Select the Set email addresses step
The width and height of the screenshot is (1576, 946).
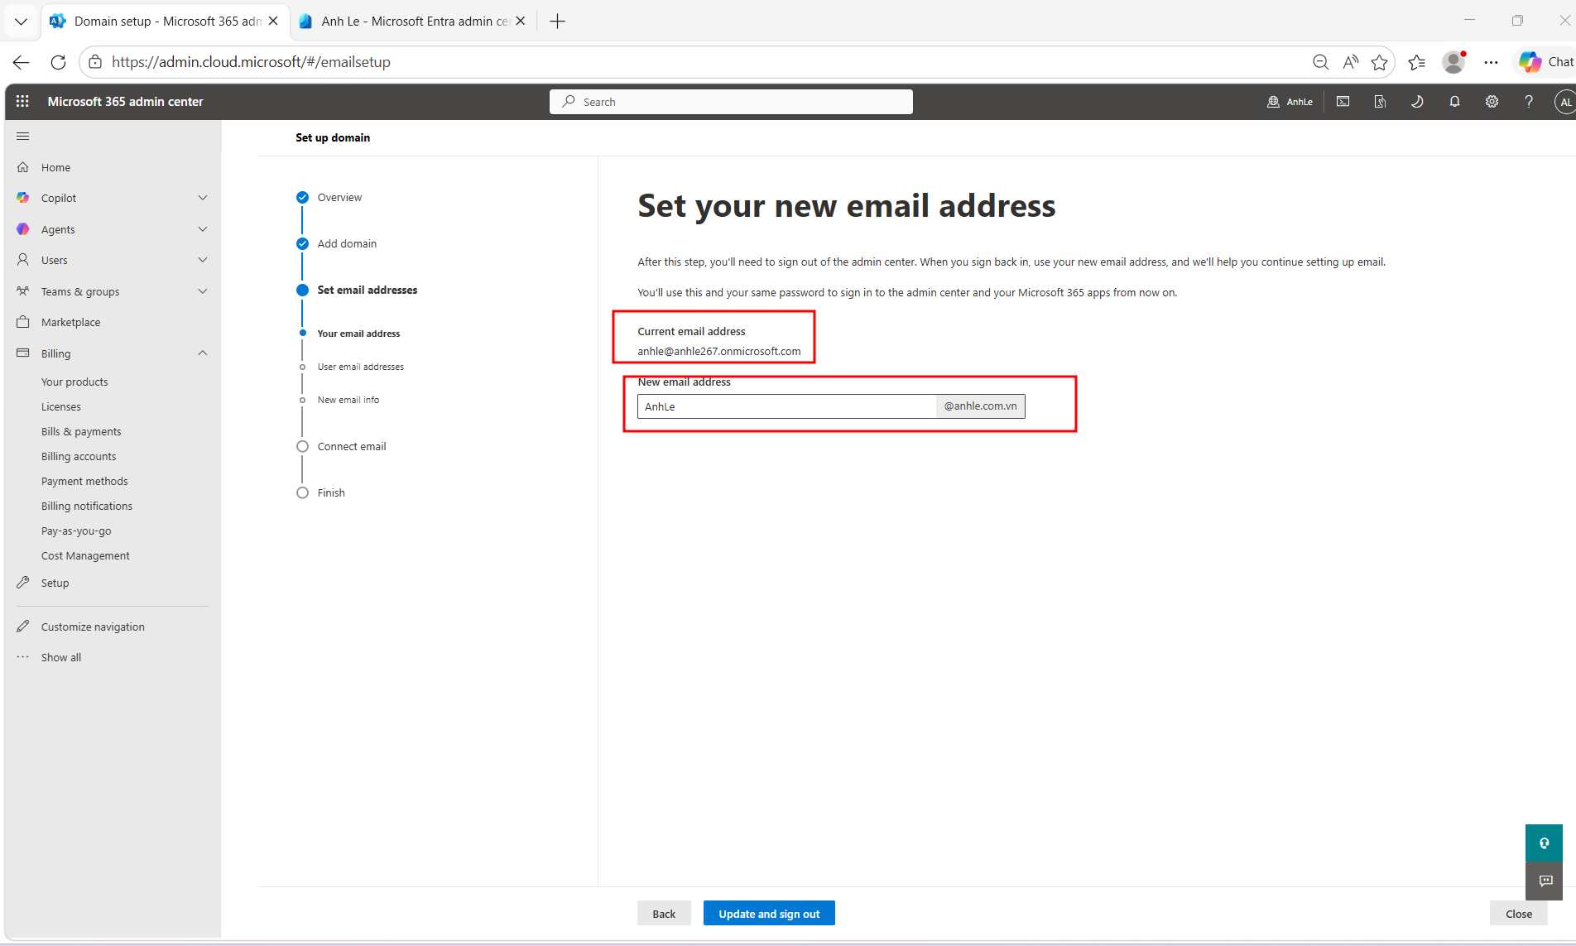point(357,290)
